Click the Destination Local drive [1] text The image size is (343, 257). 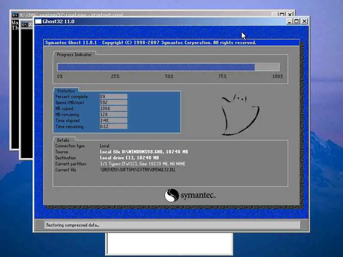click(129, 158)
